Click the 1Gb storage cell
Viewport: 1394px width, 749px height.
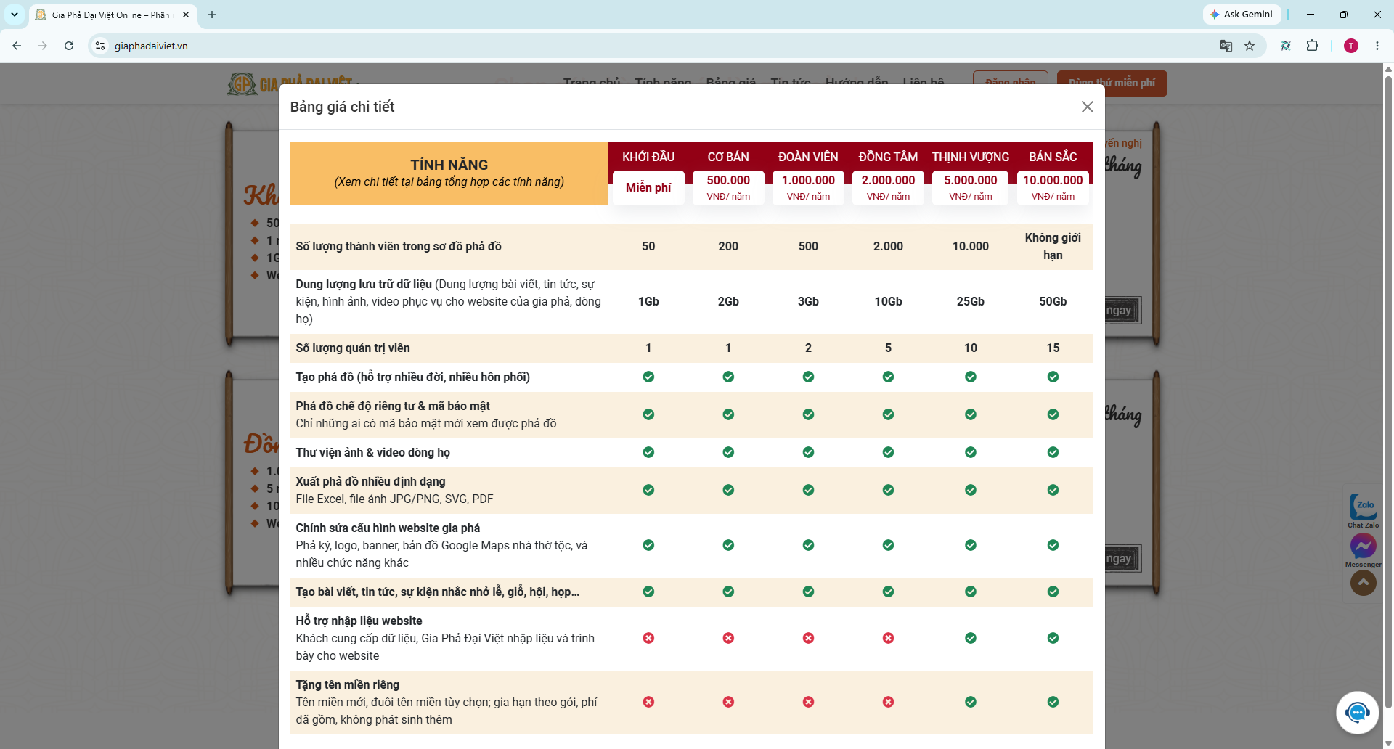(648, 301)
